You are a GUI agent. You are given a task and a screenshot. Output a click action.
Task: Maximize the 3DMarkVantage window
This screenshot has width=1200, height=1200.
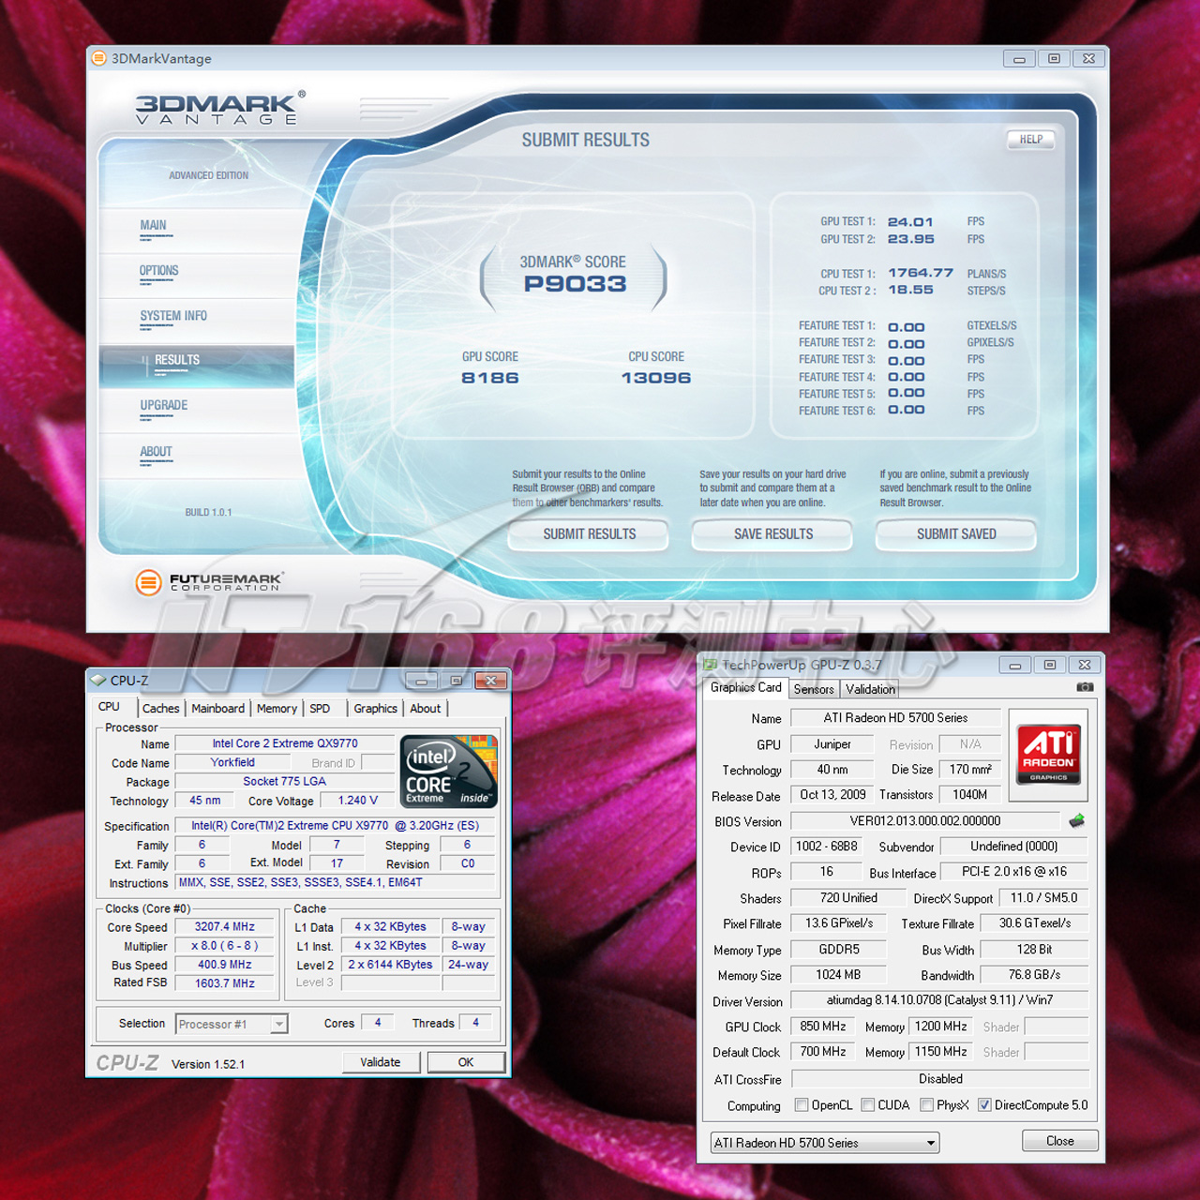1054,59
